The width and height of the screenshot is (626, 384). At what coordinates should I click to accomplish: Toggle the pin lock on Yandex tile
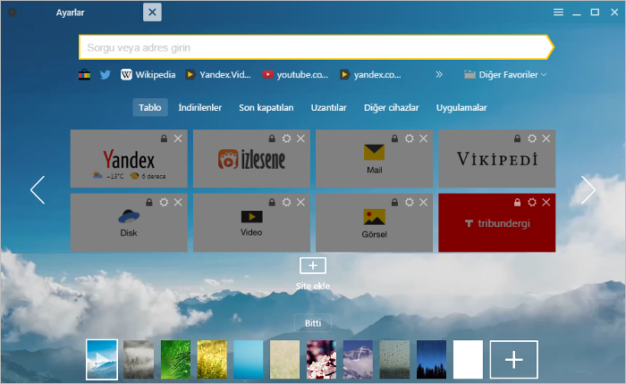pyautogui.click(x=164, y=138)
